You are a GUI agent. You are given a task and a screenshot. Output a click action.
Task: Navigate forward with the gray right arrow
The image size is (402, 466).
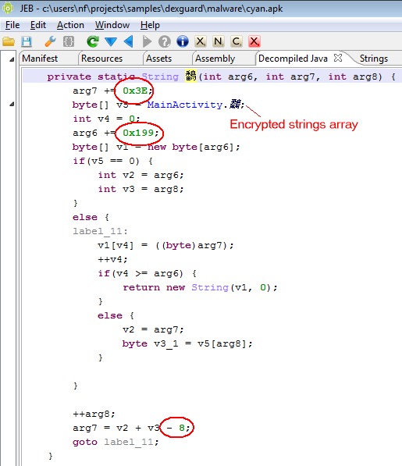tap(147, 41)
